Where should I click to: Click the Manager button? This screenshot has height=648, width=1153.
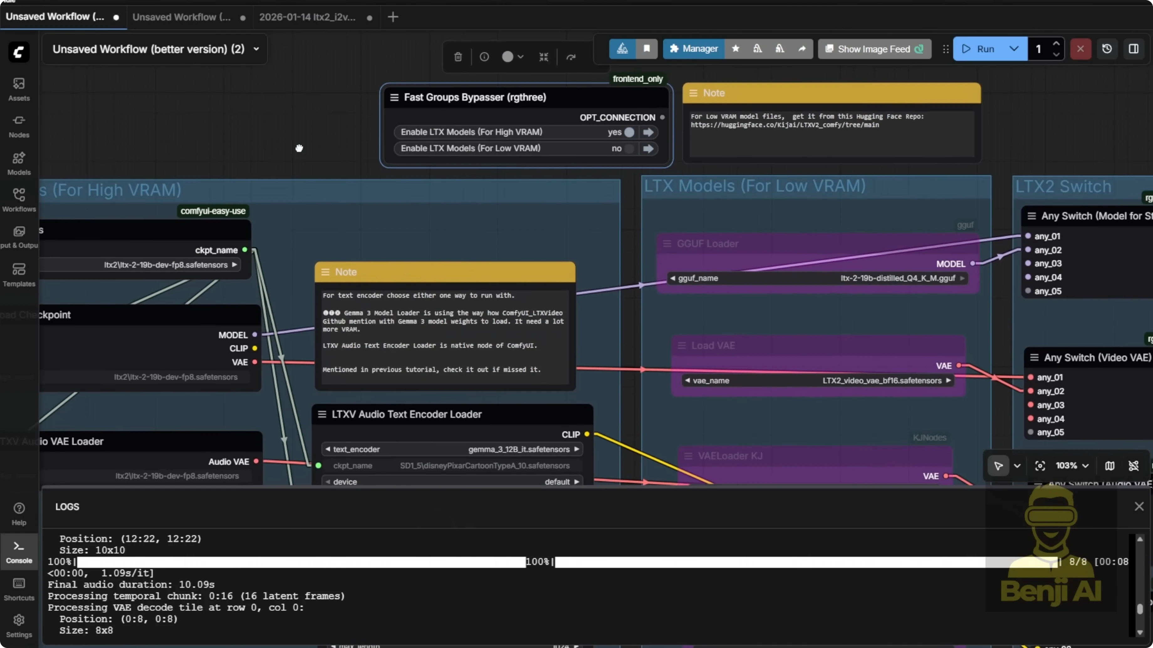693,49
